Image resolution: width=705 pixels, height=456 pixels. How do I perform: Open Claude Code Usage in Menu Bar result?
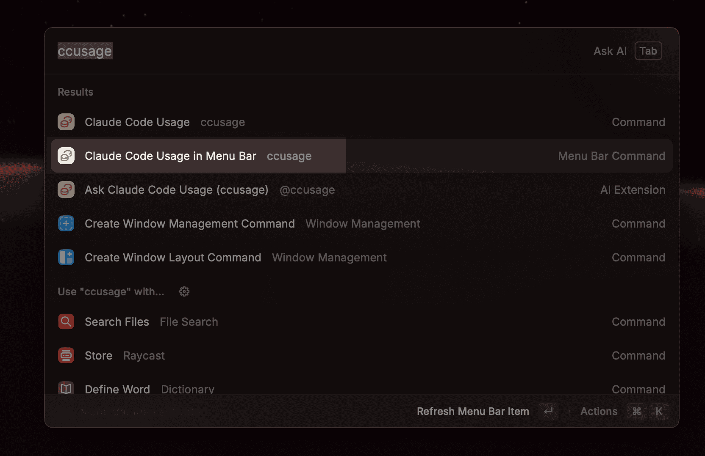[x=169, y=156]
